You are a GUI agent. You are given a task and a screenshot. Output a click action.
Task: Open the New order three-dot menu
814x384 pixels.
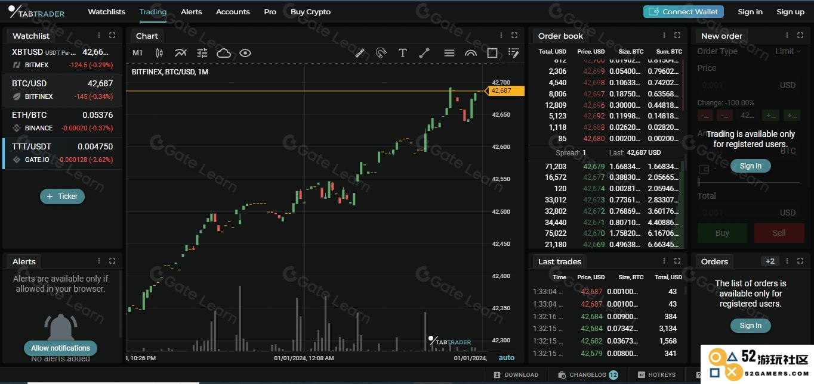tap(787, 36)
